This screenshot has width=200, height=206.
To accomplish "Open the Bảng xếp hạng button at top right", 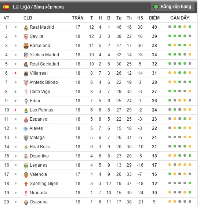I will tap(172, 7).
